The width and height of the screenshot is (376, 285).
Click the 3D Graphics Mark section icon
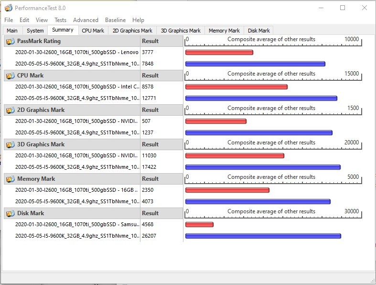pyautogui.click(x=11, y=144)
